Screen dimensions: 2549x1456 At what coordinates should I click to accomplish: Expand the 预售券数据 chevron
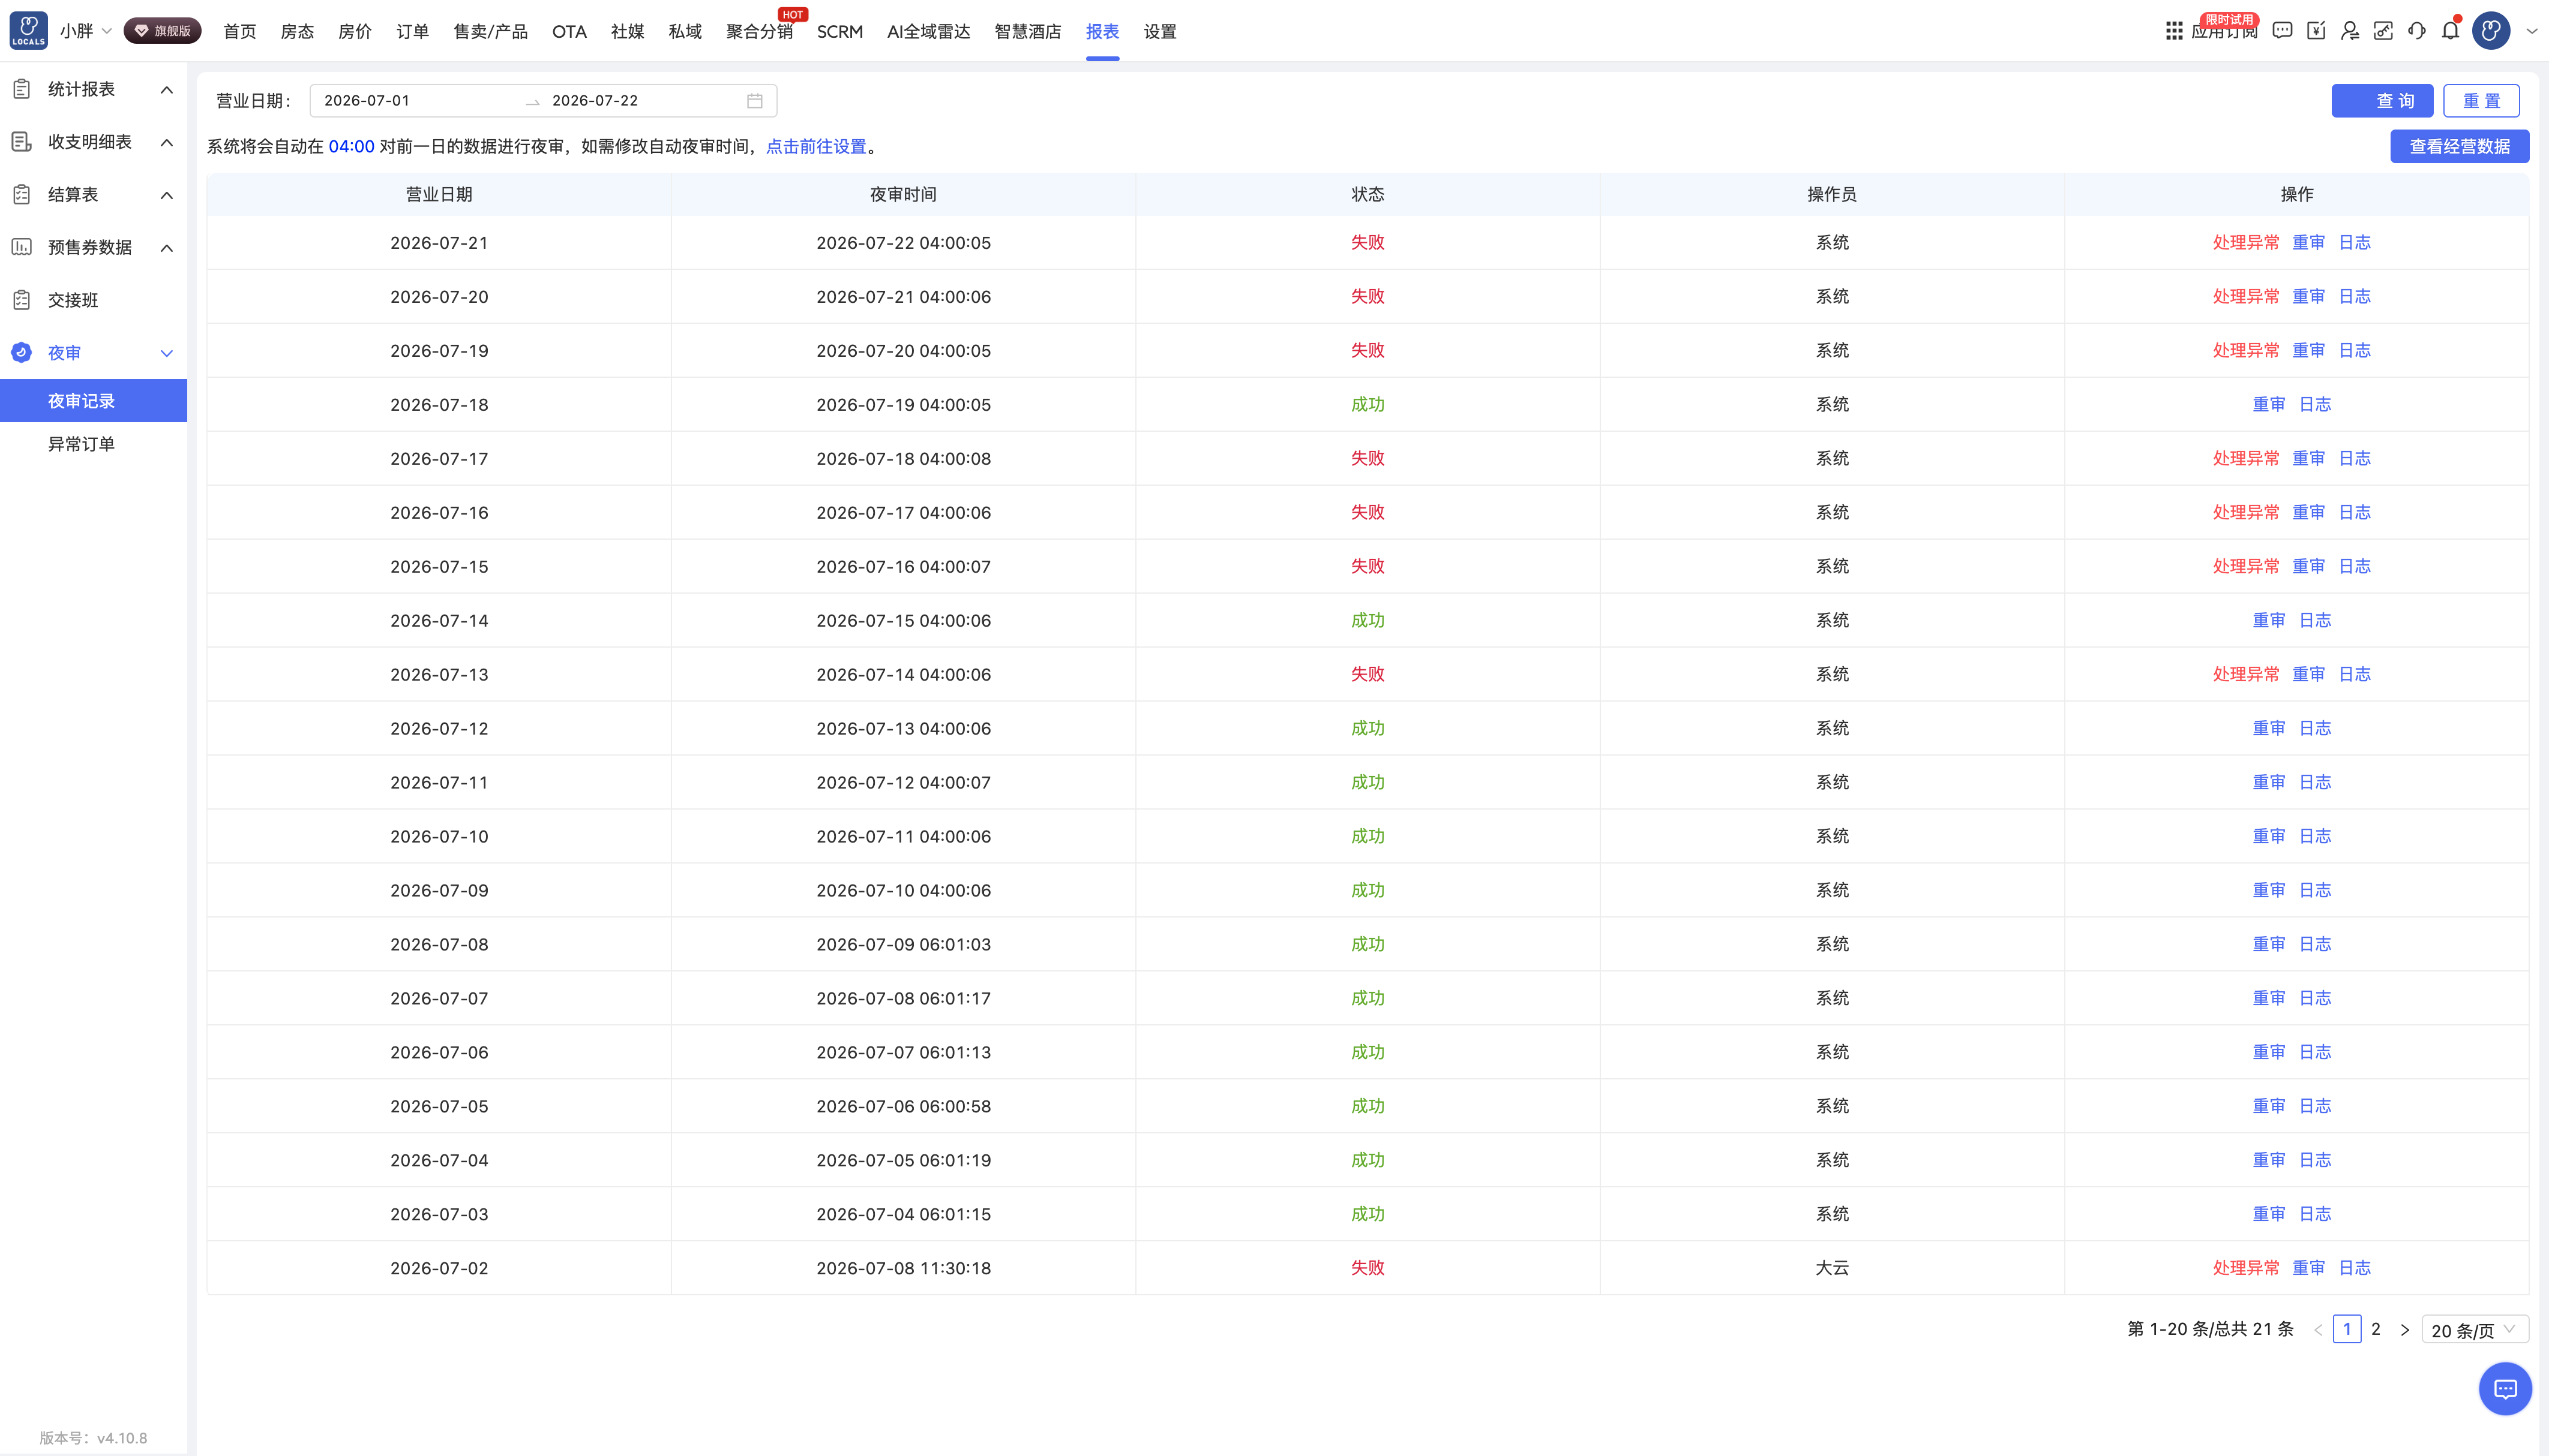167,248
